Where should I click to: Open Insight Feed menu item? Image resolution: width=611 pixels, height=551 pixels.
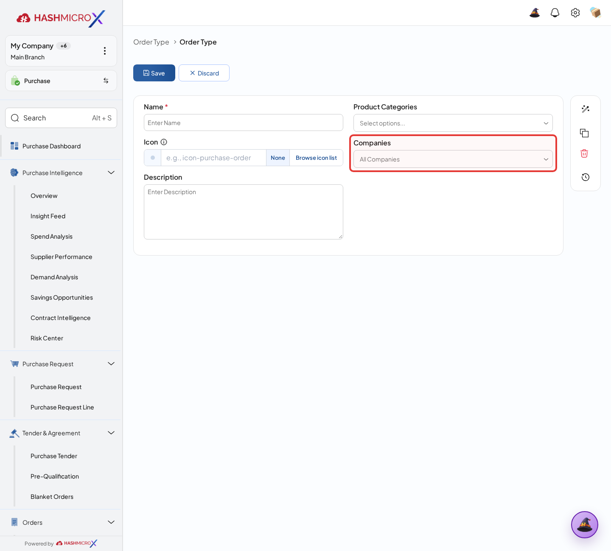click(48, 216)
